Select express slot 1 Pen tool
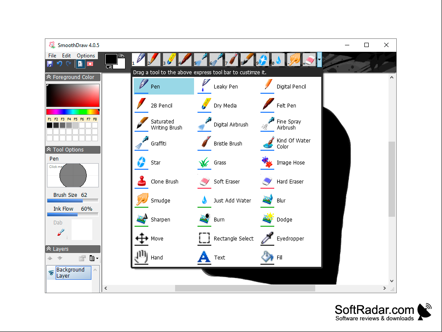Image resolution: width=442 pixels, height=332 pixels. 138,60
